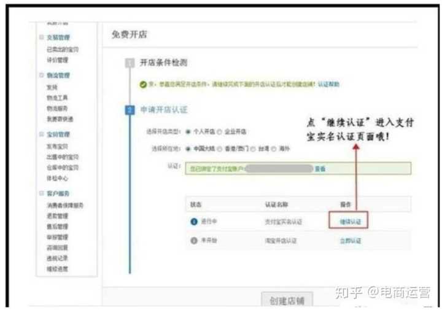Choose 海外 as location
The image size is (442, 310).
pos(273,149)
